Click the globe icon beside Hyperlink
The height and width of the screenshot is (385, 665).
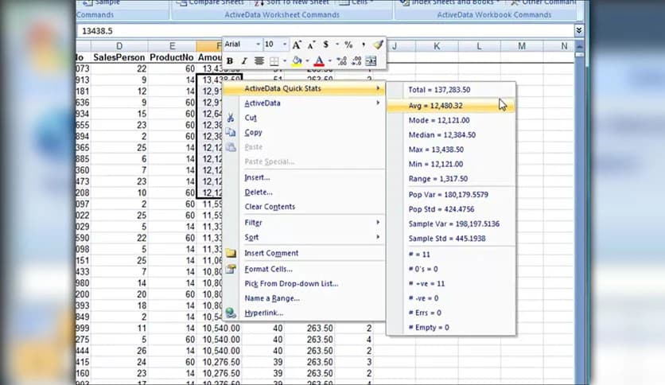(231, 313)
